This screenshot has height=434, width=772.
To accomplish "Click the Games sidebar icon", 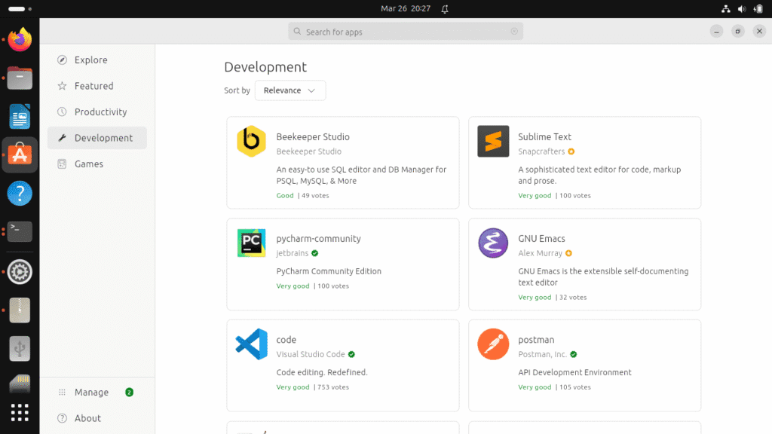I will click(62, 164).
